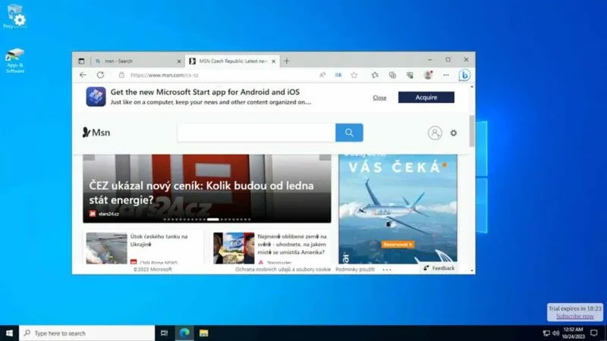Click scrollbar down arrow
The width and height of the screenshot is (607, 341).
click(x=472, y=271)
